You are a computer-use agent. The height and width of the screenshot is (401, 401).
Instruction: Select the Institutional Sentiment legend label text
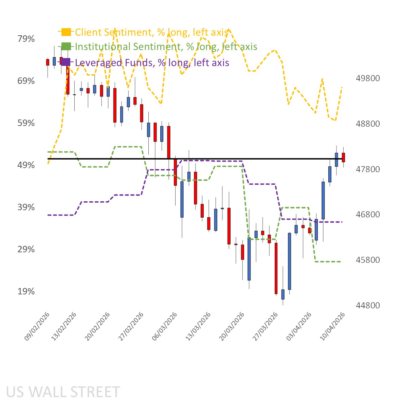pos(166,47)
